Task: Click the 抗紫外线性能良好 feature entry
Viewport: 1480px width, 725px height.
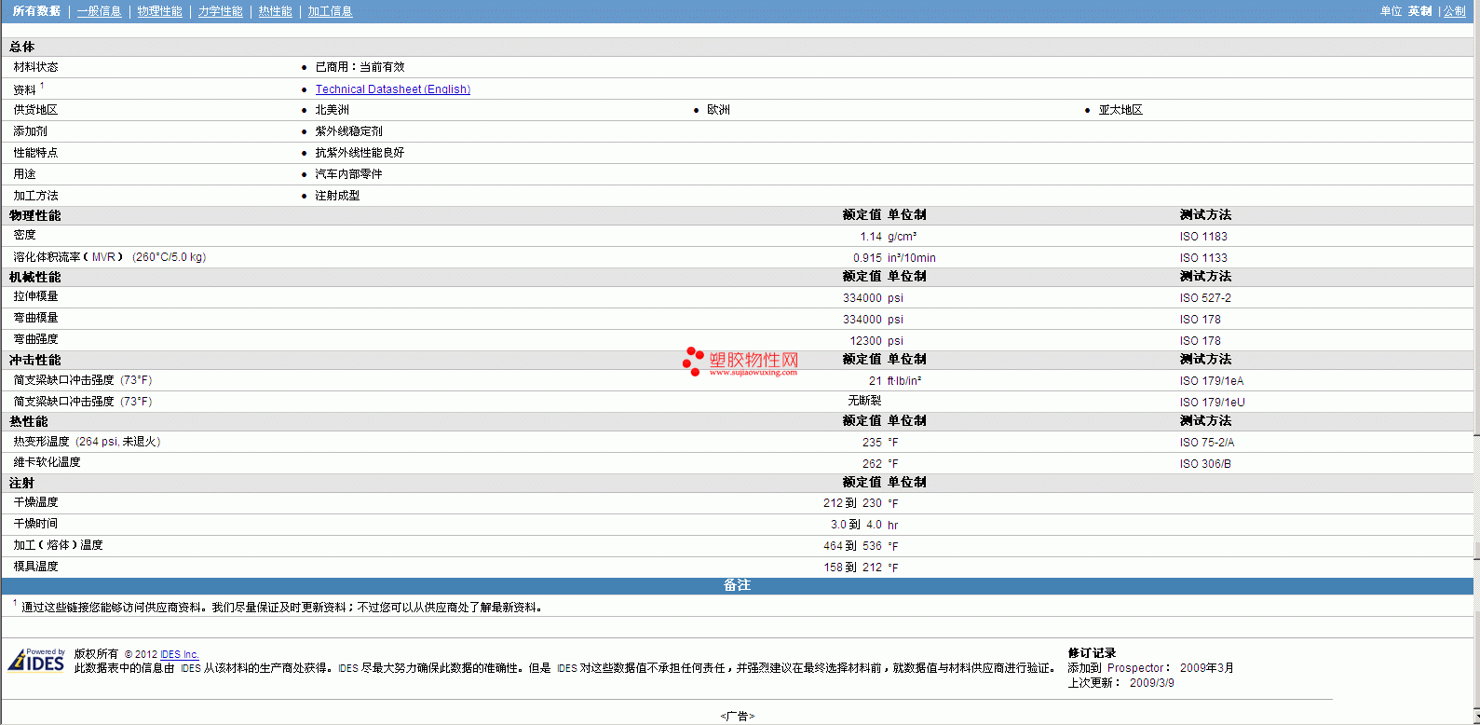Action: [360, 153]
